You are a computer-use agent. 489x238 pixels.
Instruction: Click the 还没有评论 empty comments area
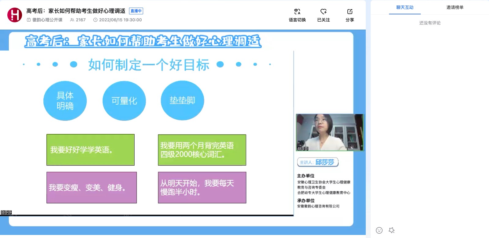pyautogui.click(x=430, y=23)
